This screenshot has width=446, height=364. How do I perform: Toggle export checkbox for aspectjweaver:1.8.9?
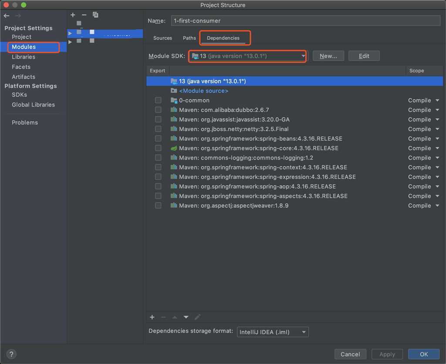click(x=158, y=205)
